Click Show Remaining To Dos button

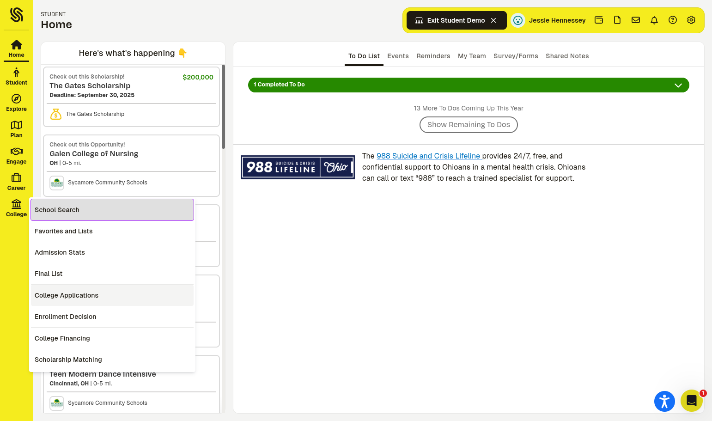pos(469,125)
